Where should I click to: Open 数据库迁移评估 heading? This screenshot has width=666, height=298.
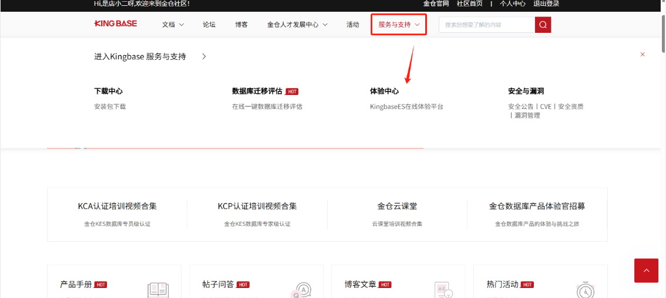(257, 91)
